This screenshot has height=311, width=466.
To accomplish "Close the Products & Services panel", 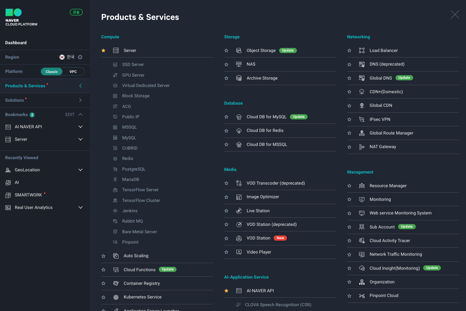I will [x=455, y=14].
